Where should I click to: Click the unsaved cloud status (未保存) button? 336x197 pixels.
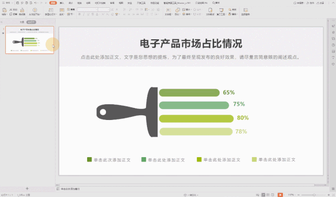(299, 3)
